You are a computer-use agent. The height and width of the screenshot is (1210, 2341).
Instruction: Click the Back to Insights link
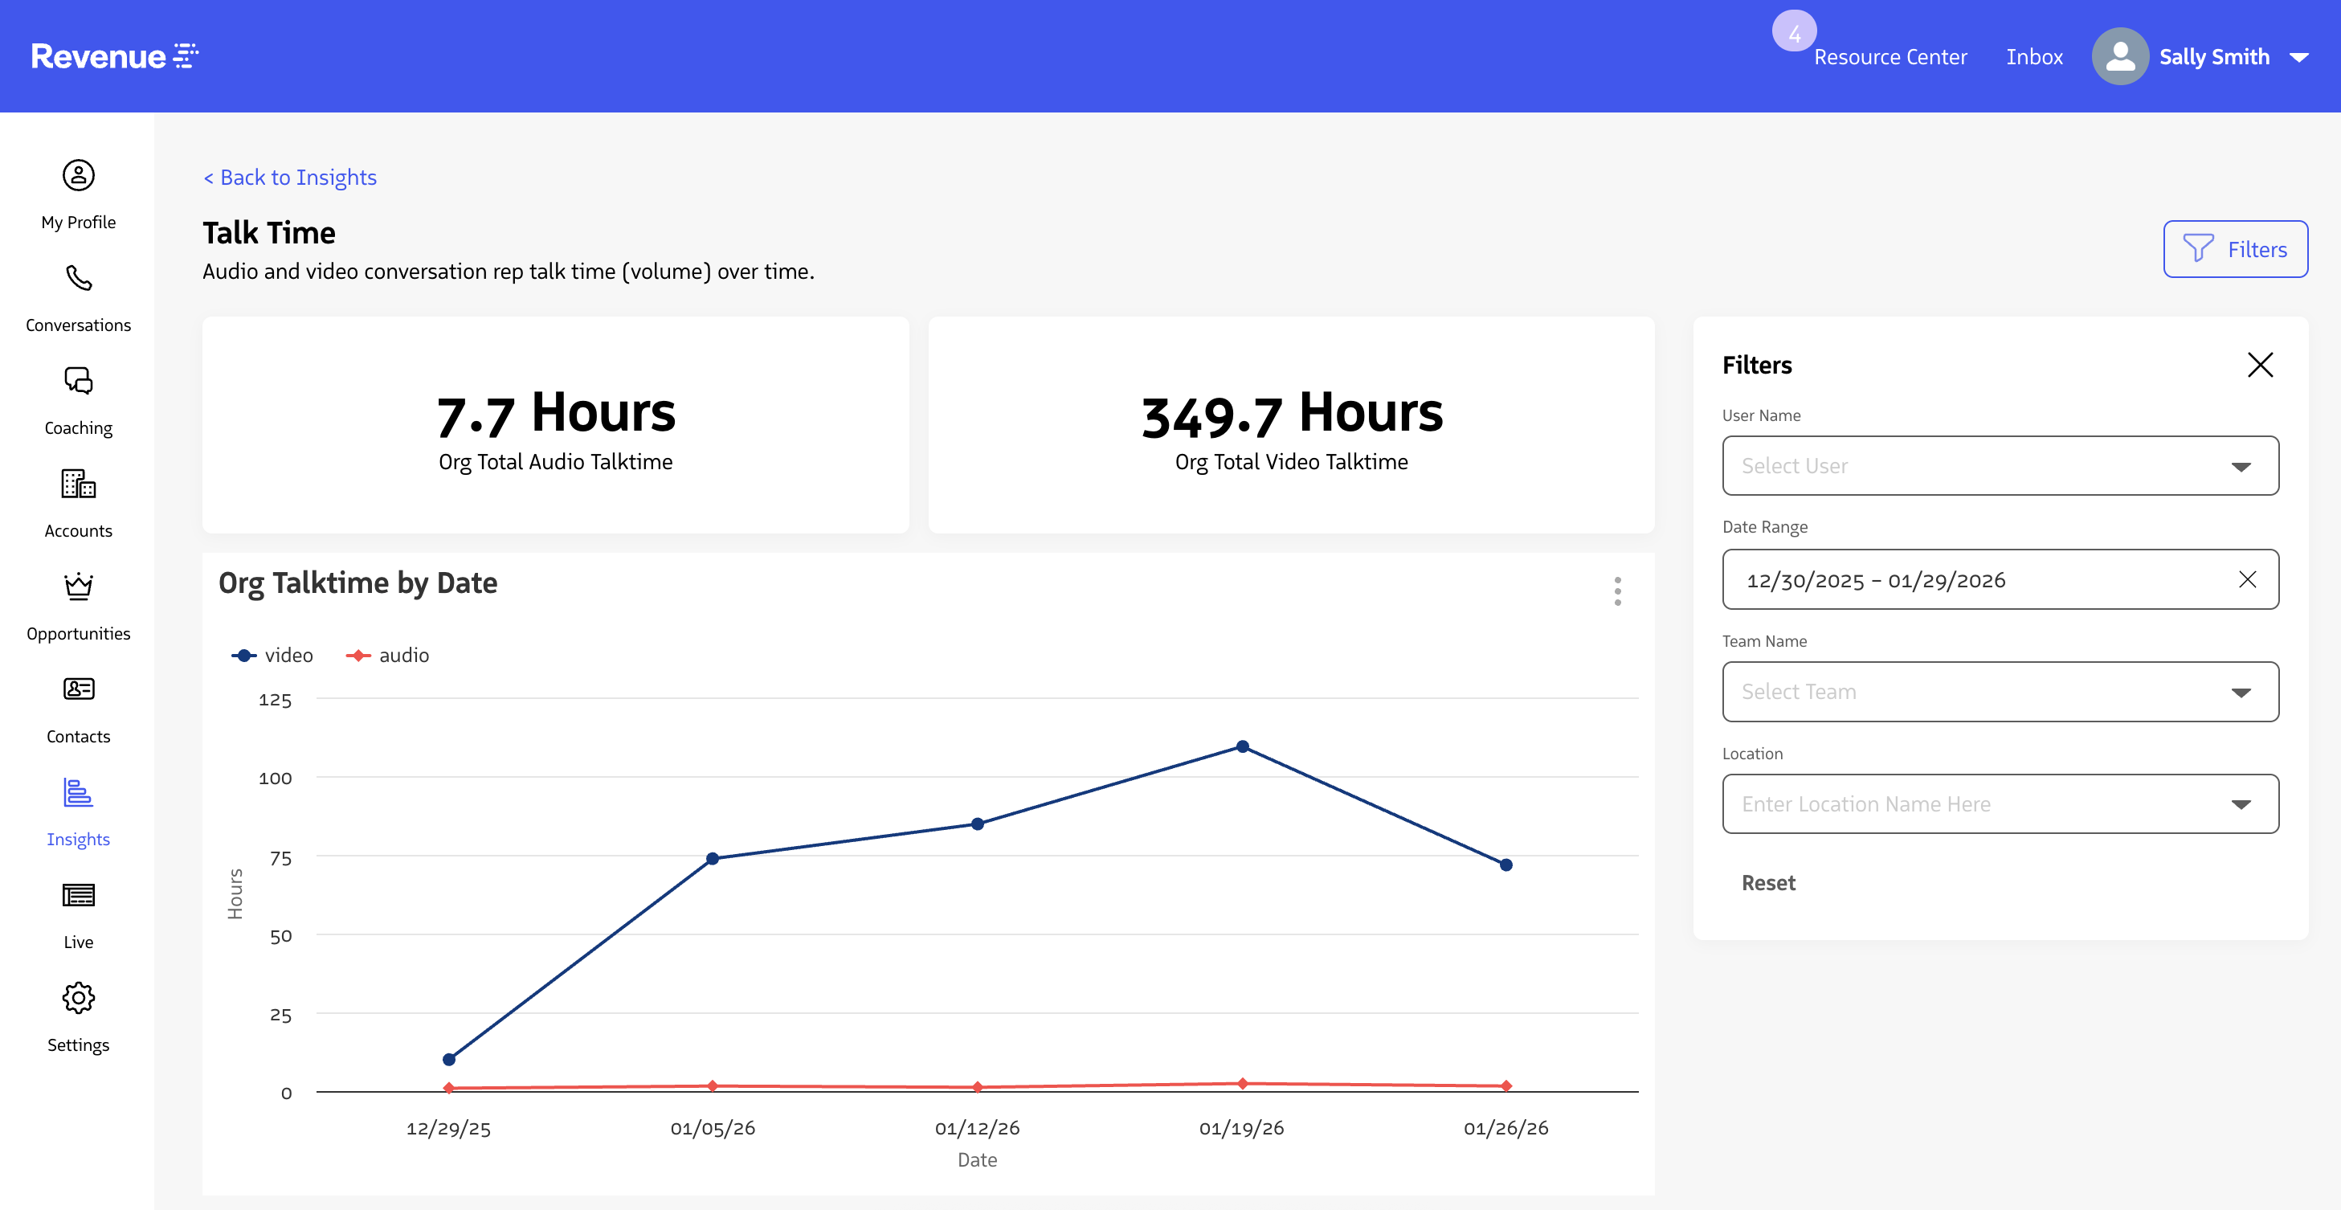coord(289,177)
